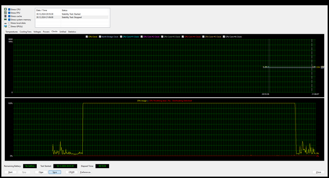Viewport: 329px width, 178px height.
Task: Click the monitor icon beside Stress GPU(s)
Action: point(6,26)
